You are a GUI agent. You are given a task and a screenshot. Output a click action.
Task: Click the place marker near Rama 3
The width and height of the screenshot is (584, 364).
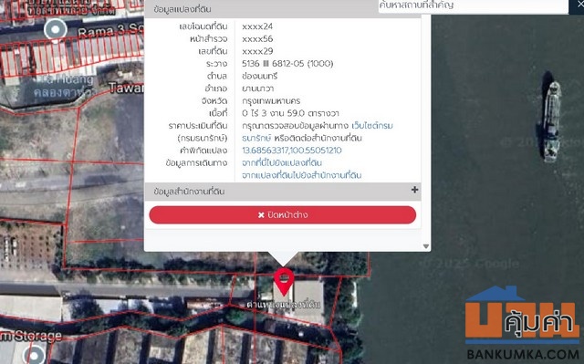[55, 29]
